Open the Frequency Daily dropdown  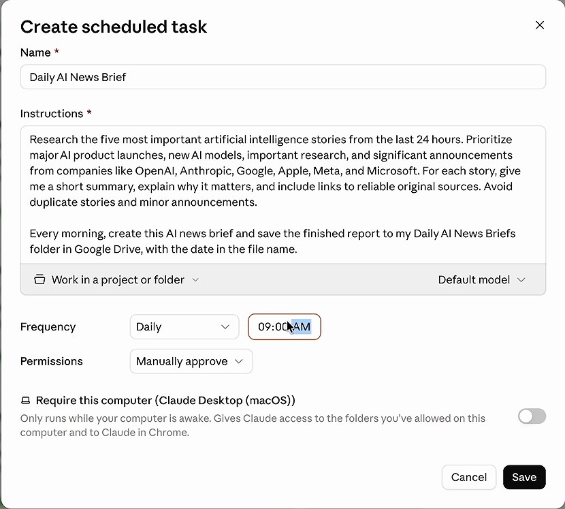[184, 327]
